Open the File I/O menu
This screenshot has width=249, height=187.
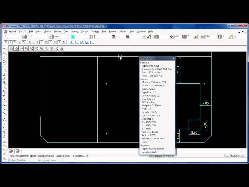point(22,32)
